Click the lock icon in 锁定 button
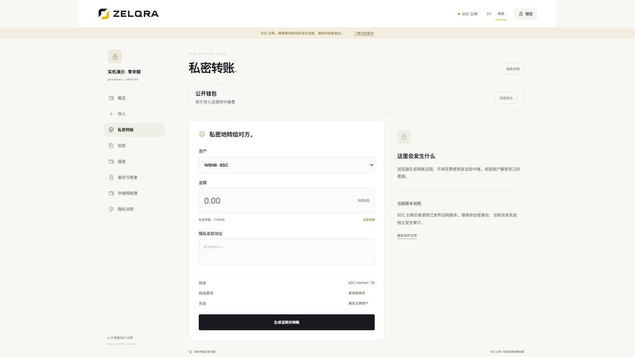 [x=521, y=14]
